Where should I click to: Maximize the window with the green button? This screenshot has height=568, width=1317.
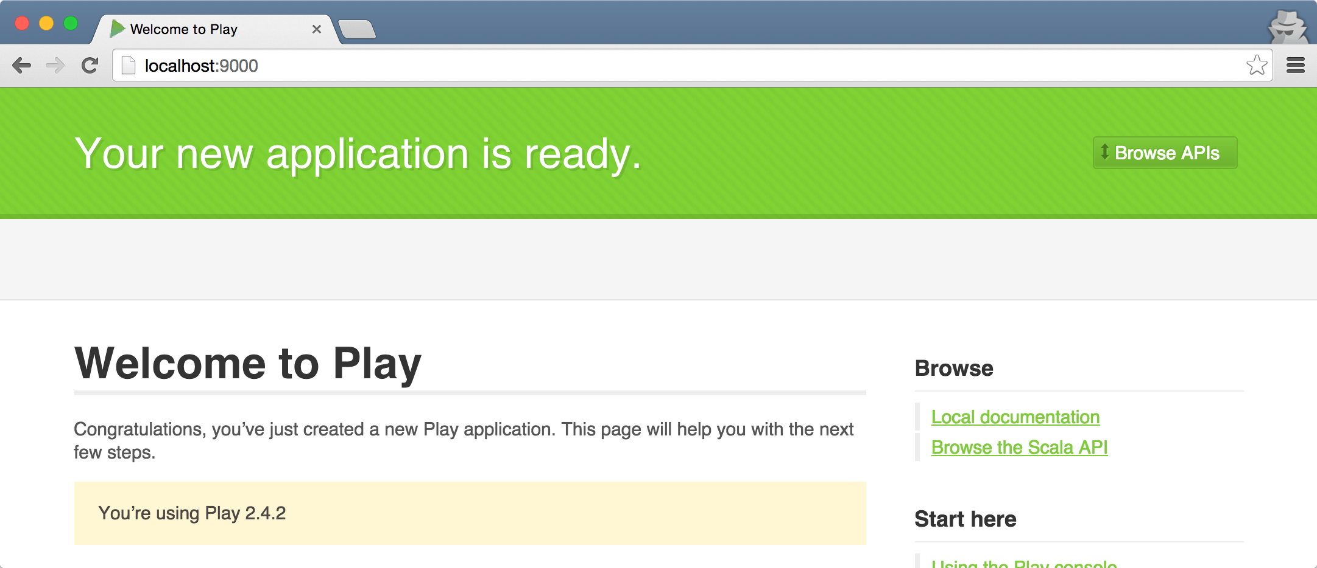coord(71,23)
